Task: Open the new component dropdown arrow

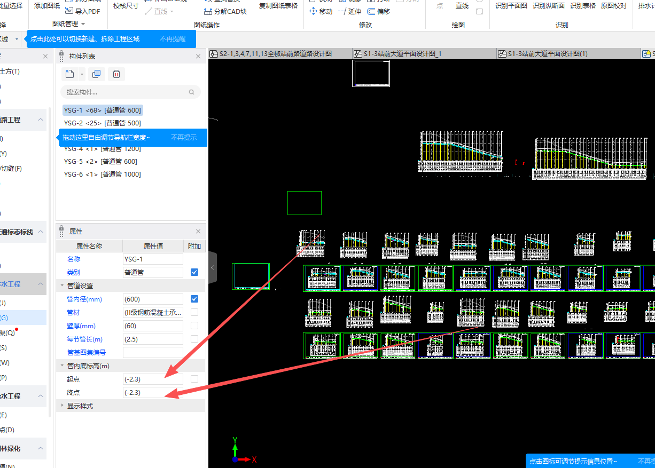Action: coord(82,74)
